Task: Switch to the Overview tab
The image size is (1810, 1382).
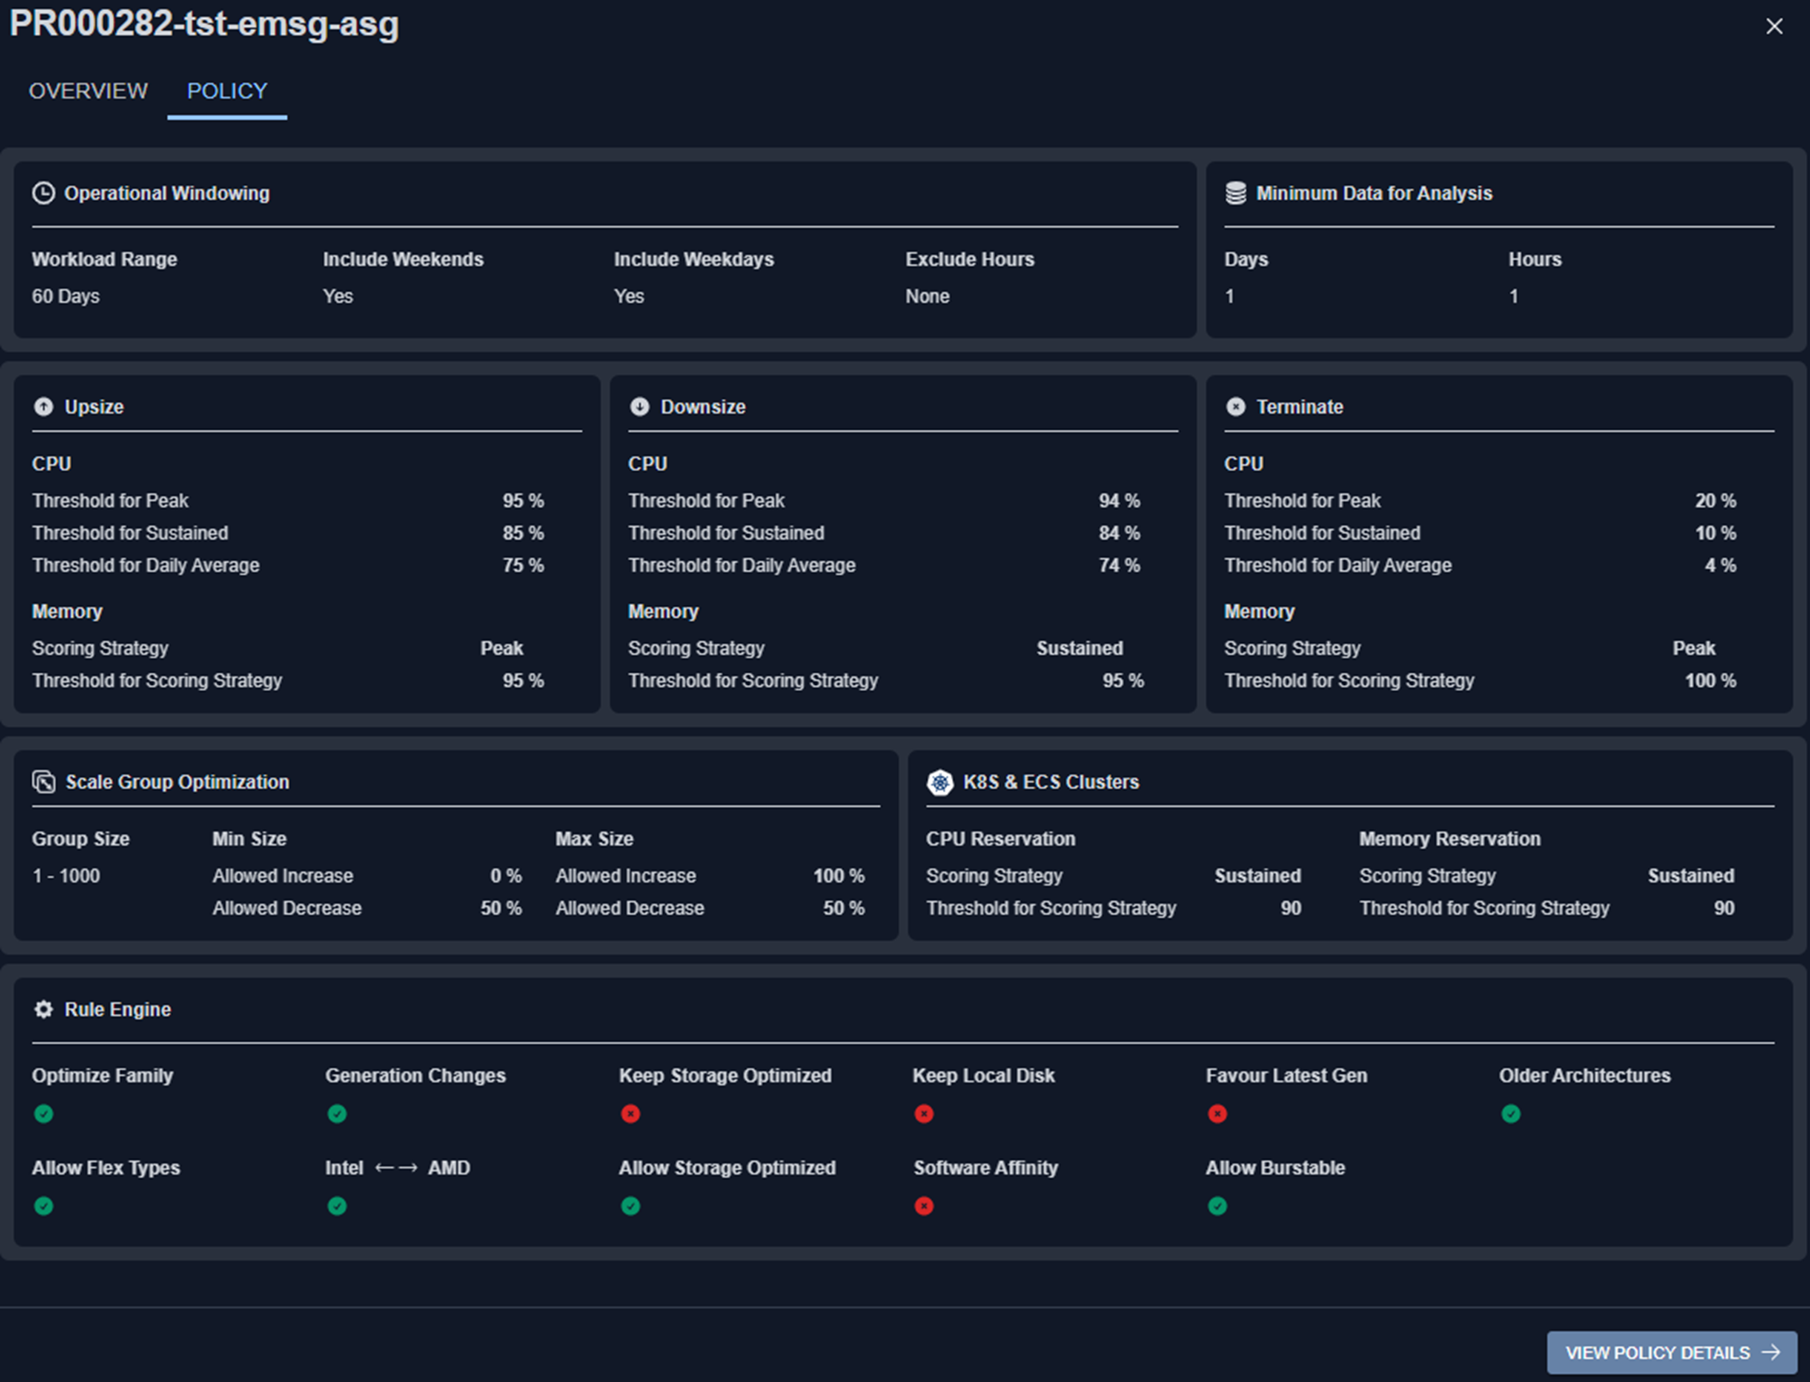Action: (x=88, y=91)
